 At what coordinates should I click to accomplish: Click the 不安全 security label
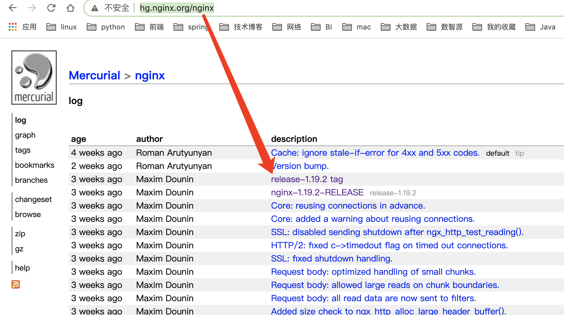coord(117,8)
